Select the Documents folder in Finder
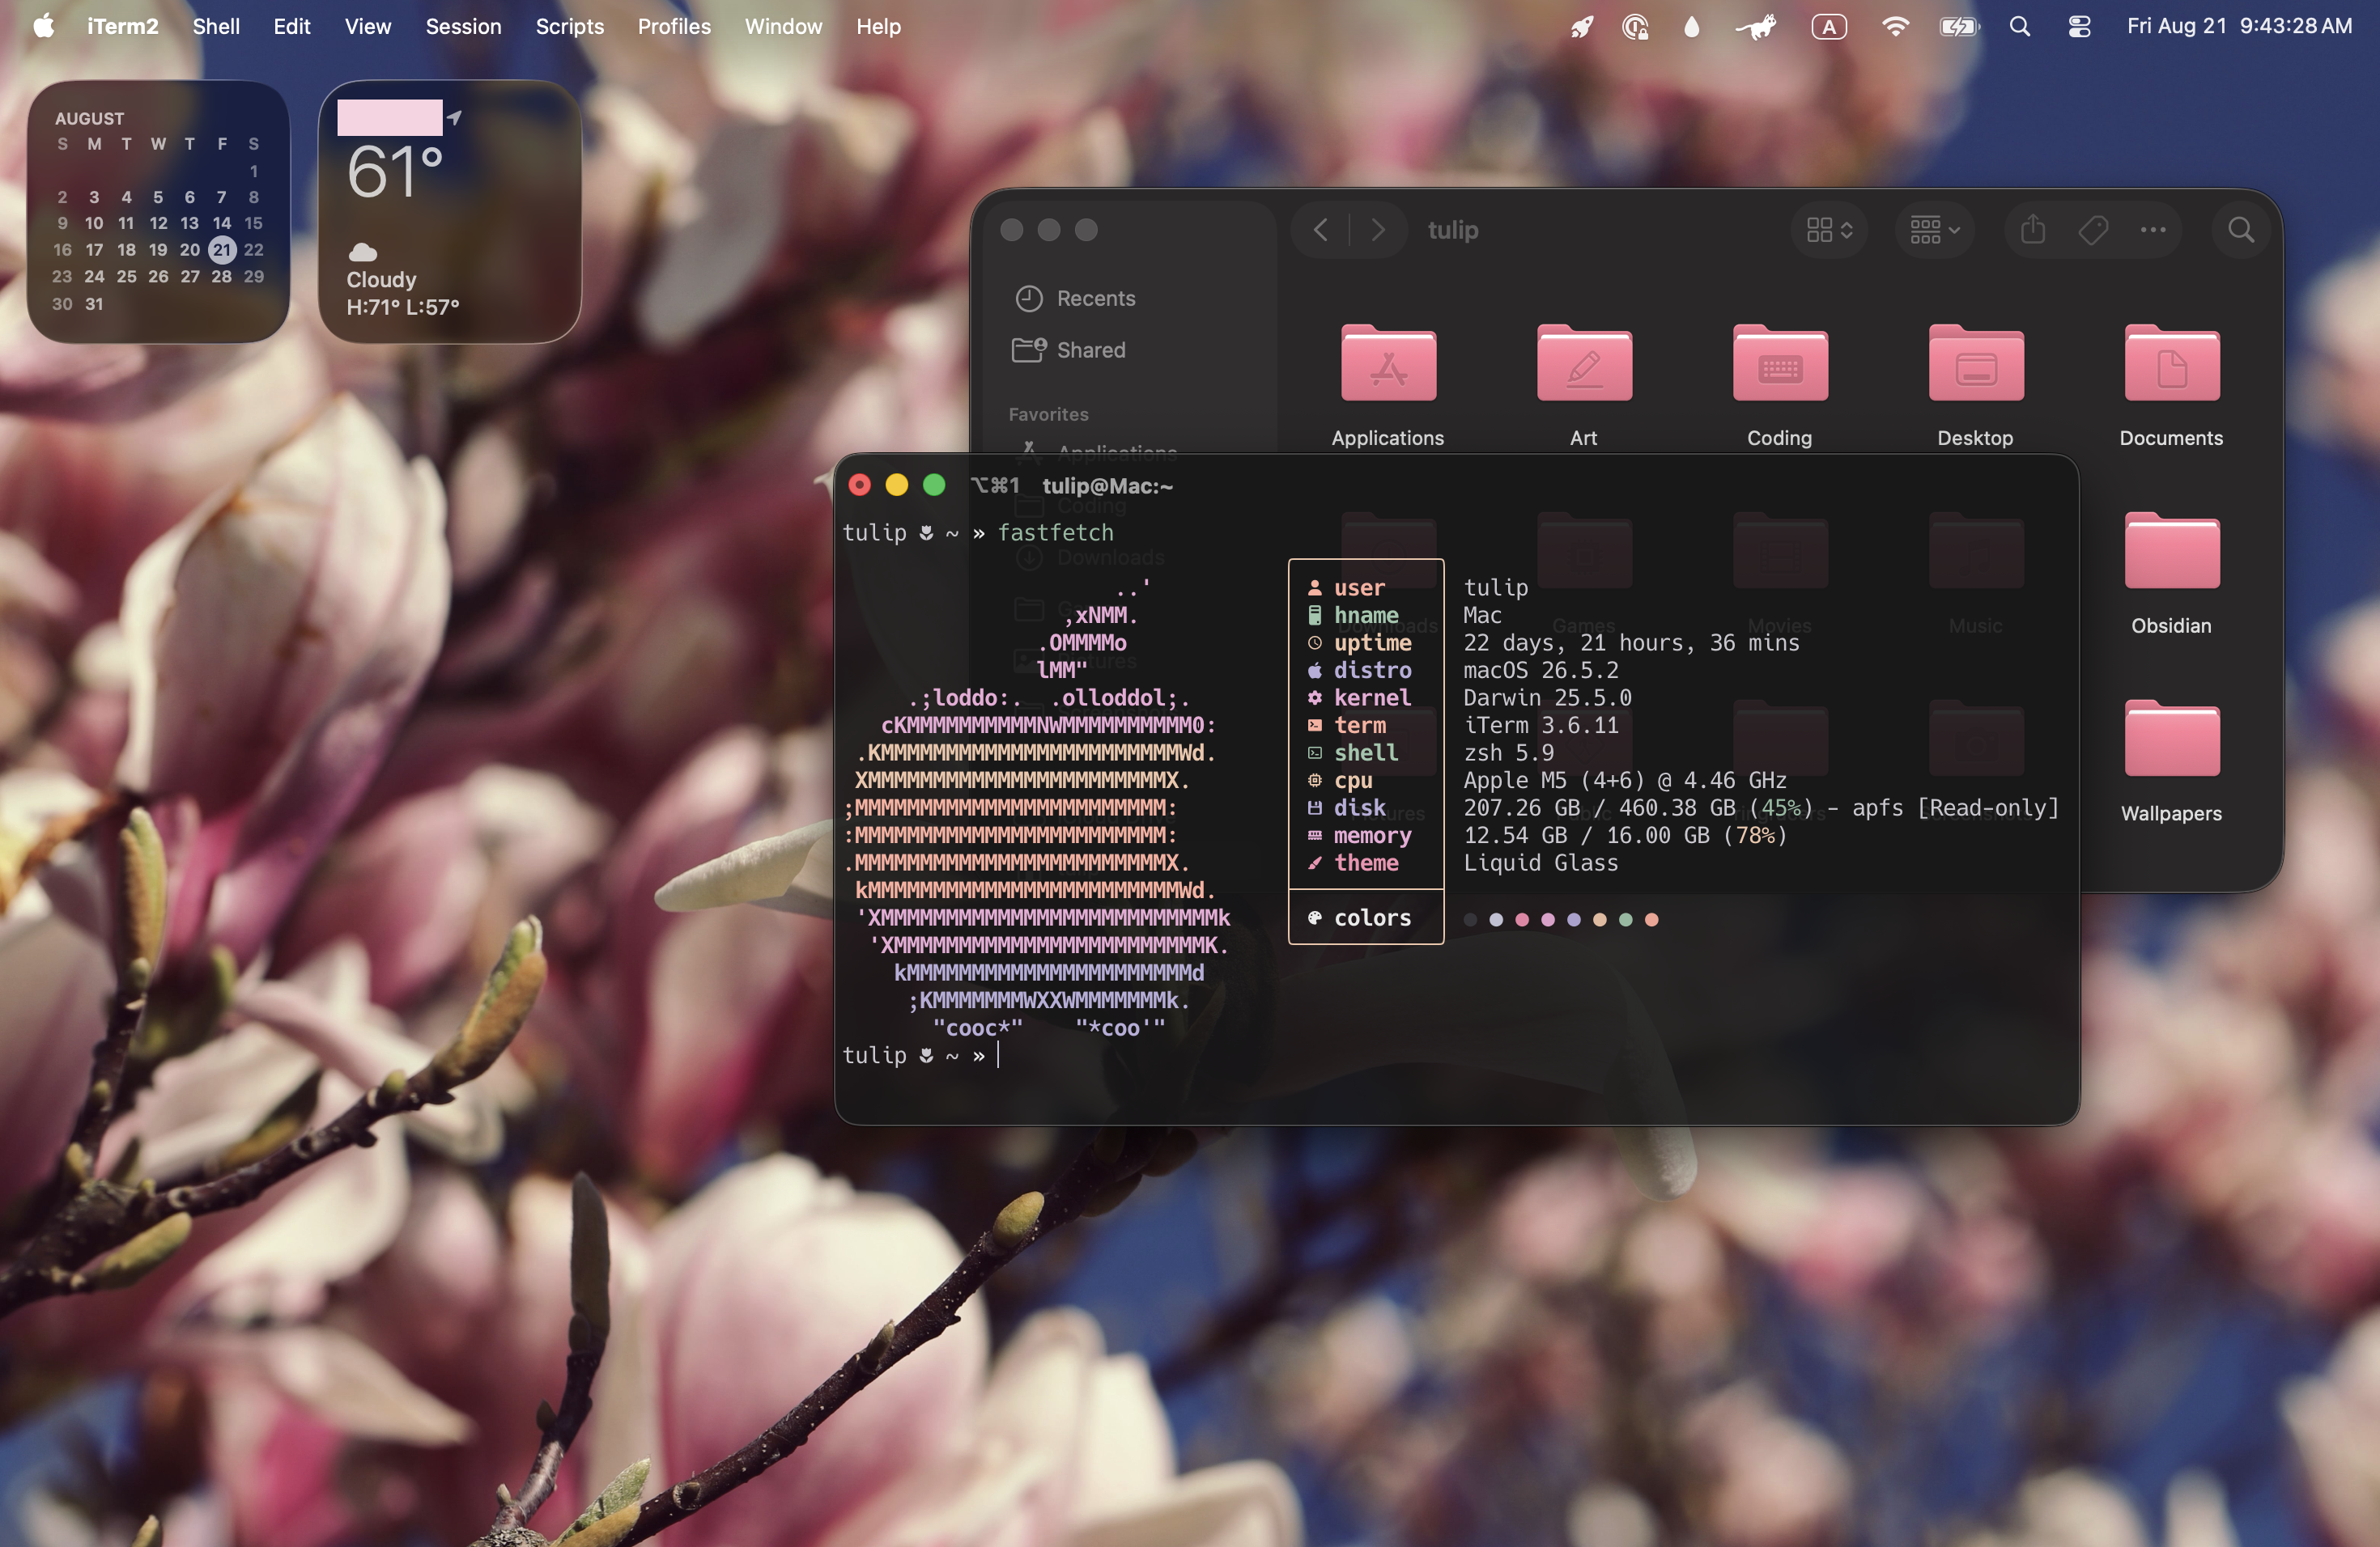 pyautogui.click(x=2172, y=386)
